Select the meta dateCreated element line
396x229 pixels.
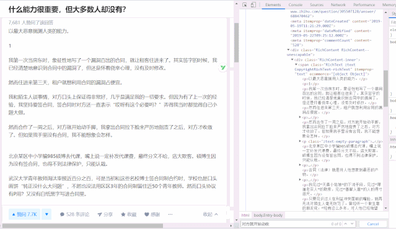coord(336,24)
